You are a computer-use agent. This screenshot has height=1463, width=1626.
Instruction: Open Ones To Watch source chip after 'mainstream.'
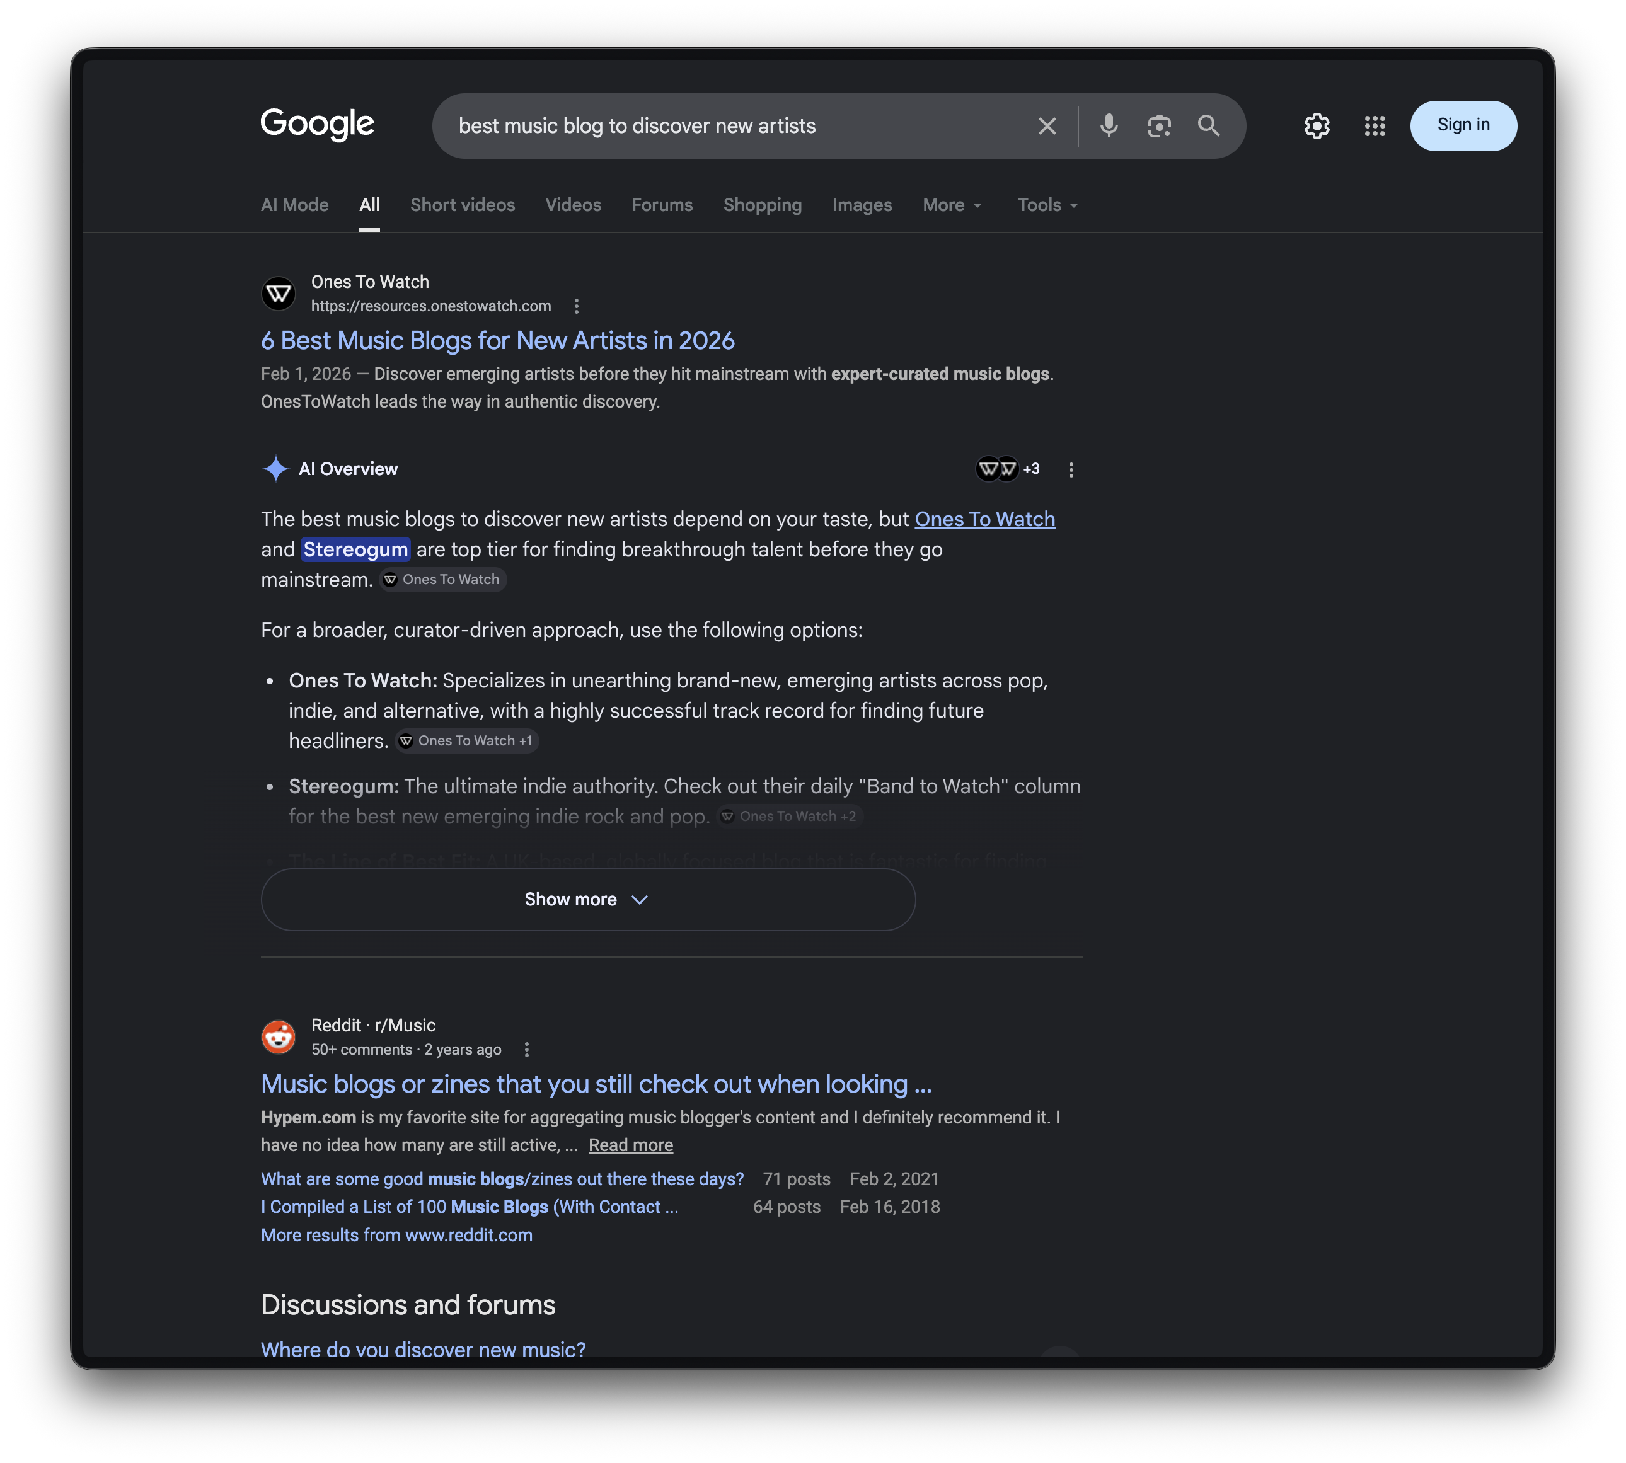pyautogui.click(x=442, y=580)
